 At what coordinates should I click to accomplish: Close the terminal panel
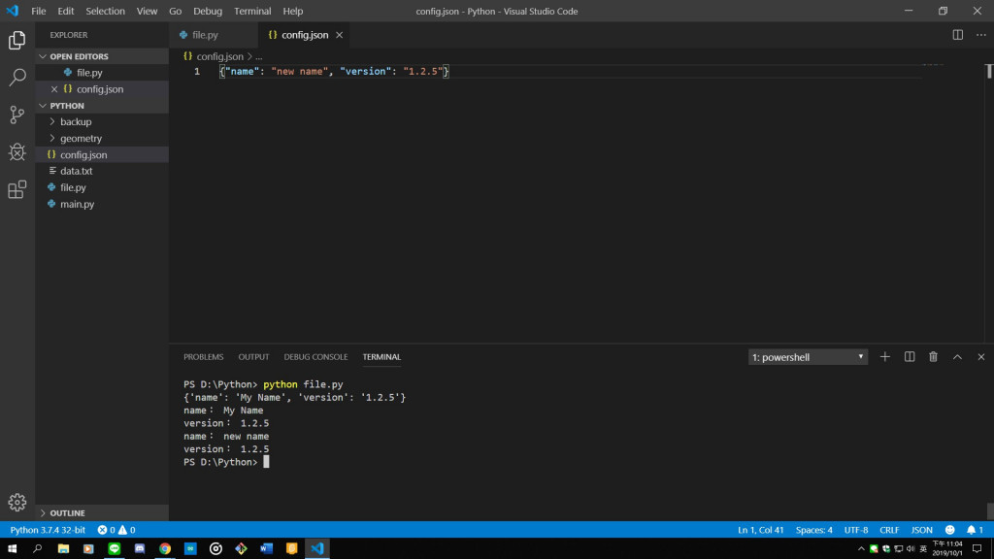[980, 357]
